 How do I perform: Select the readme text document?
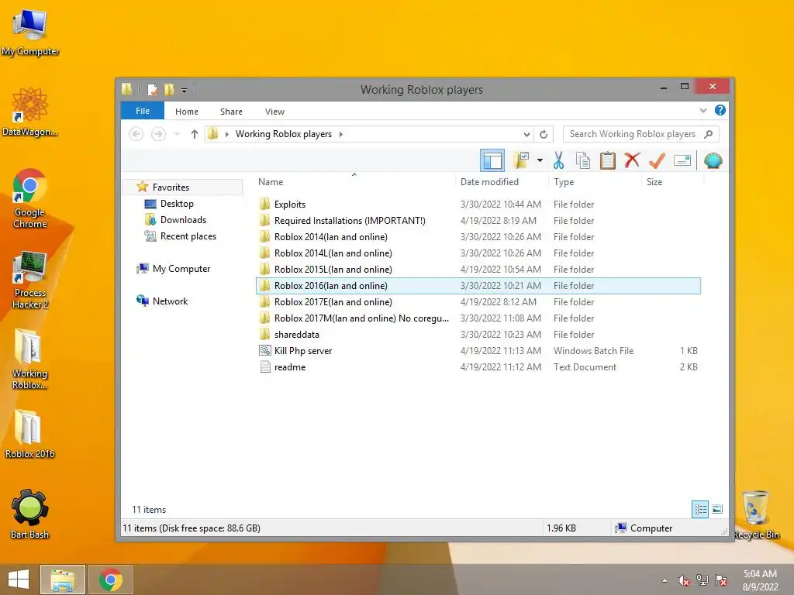pyautogui.click(x=478, y=366)
